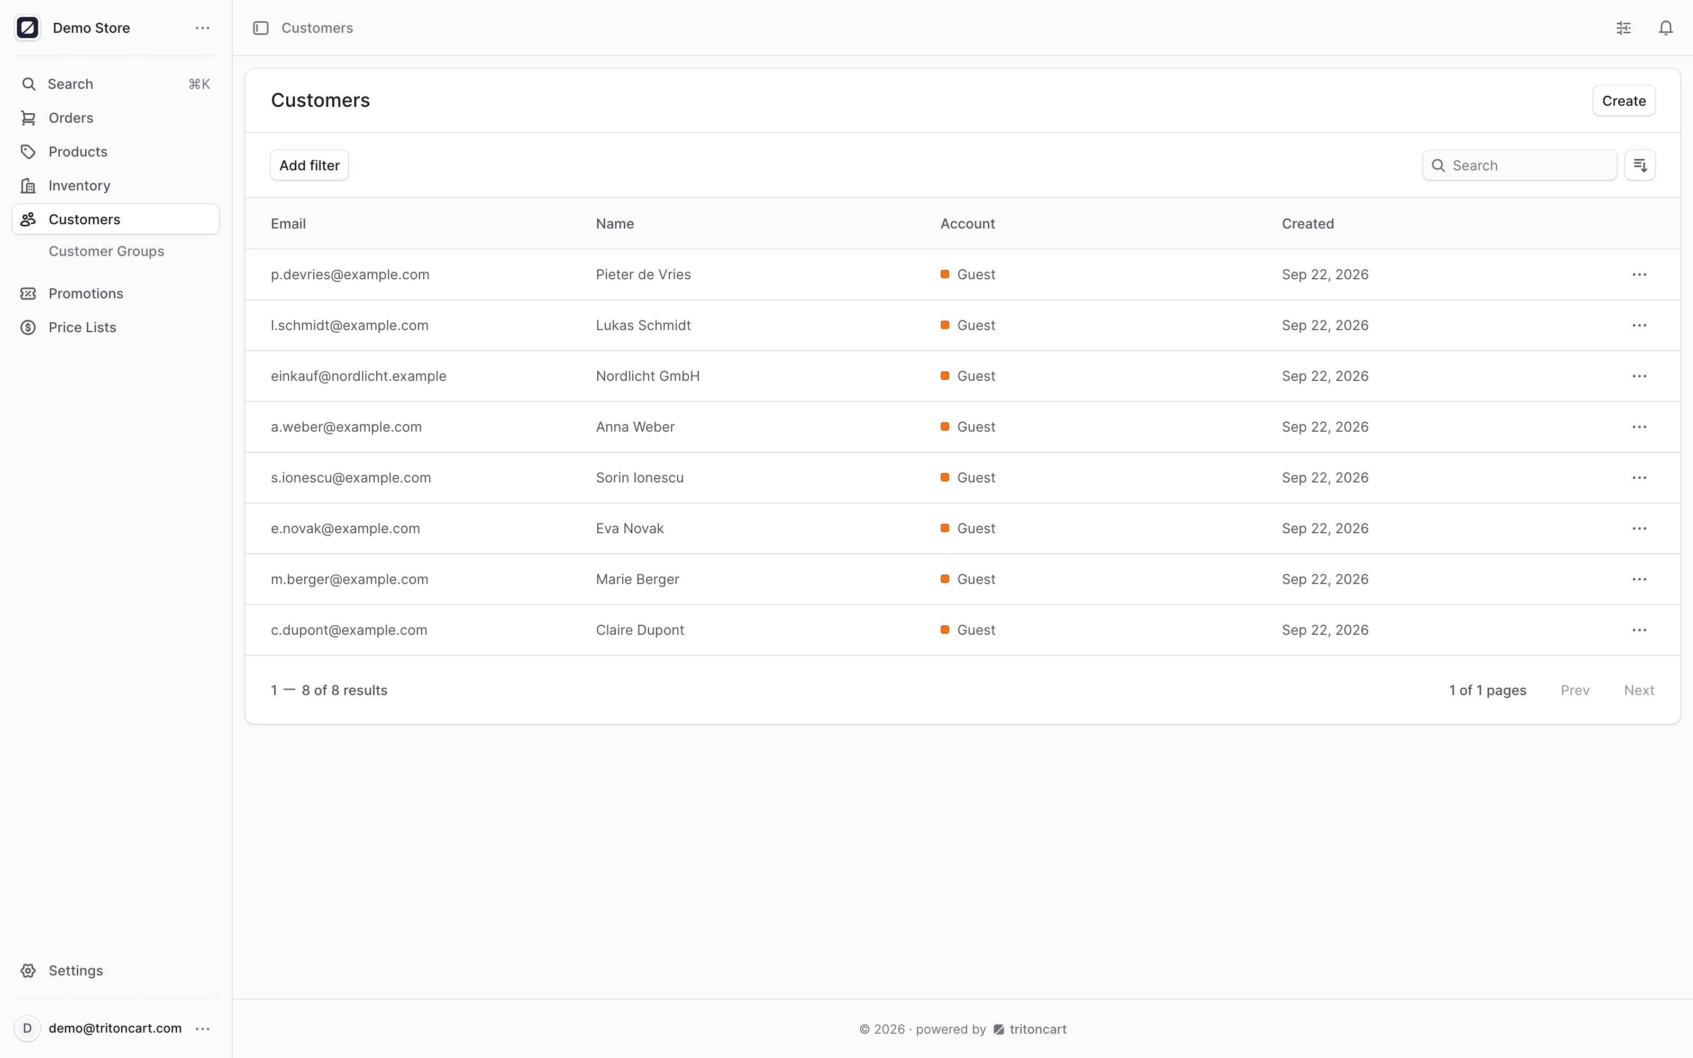Viewport: 1693px width, 1058px height.
Task: Click the Inventory building icon
Action: coord(28,186)
